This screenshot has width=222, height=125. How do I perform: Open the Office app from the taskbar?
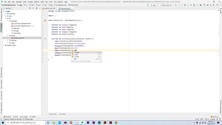71,123
